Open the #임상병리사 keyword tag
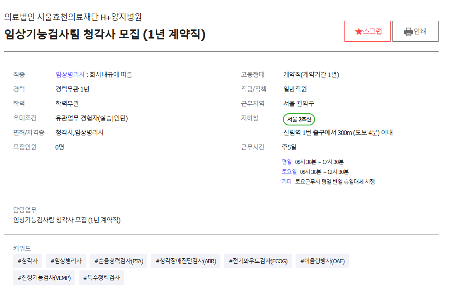 66,261
